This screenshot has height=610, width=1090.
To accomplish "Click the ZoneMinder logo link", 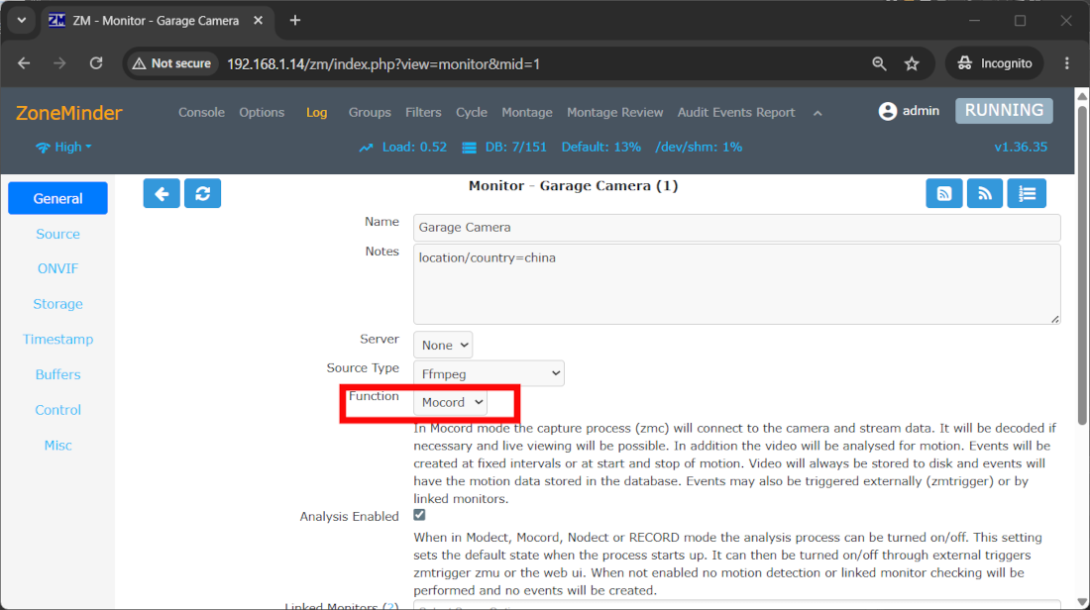I will [x=68, y=113].
